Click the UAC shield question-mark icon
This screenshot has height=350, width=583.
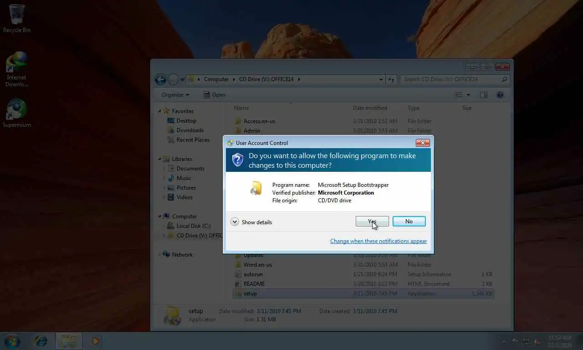(x=237, y=160)
